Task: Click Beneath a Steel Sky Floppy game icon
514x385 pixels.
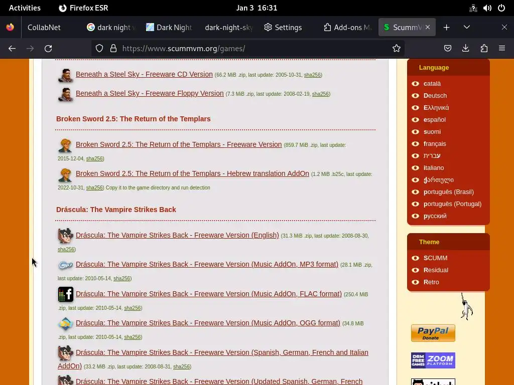Action: pos(66,94)
